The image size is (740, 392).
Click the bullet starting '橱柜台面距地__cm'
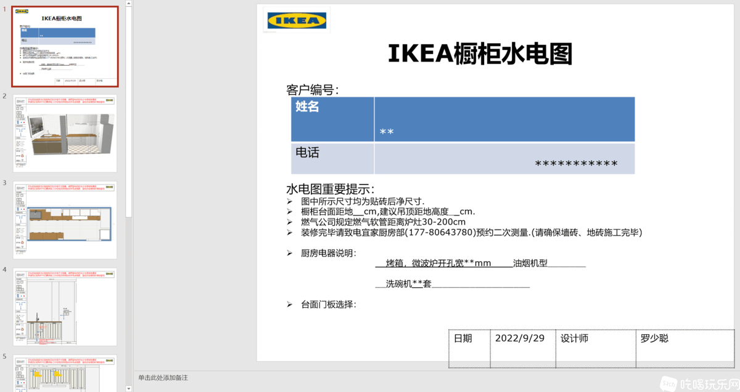click(x=388, y=212)
